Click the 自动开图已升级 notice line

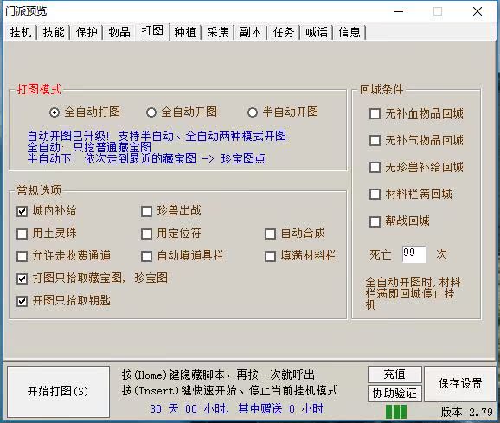click(157, 136)
